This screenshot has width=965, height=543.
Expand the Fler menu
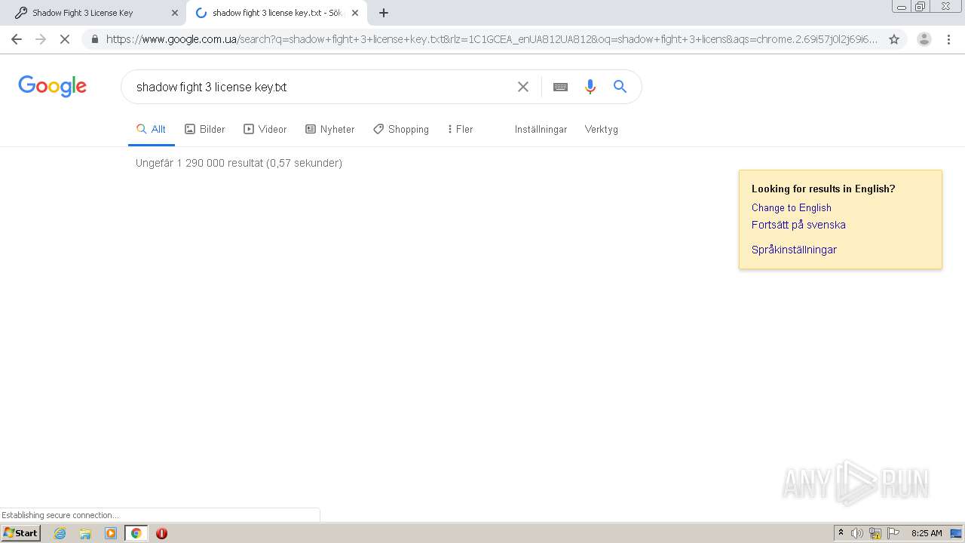tap(460, 129)
